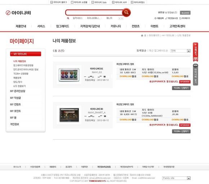Open 개인정보 sidebar section
The height and width of the screenshot is (184, 209).
pos(14,124)
